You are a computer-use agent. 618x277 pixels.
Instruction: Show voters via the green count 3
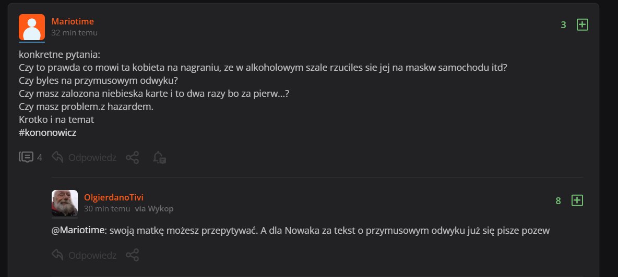tap(563, 24)
